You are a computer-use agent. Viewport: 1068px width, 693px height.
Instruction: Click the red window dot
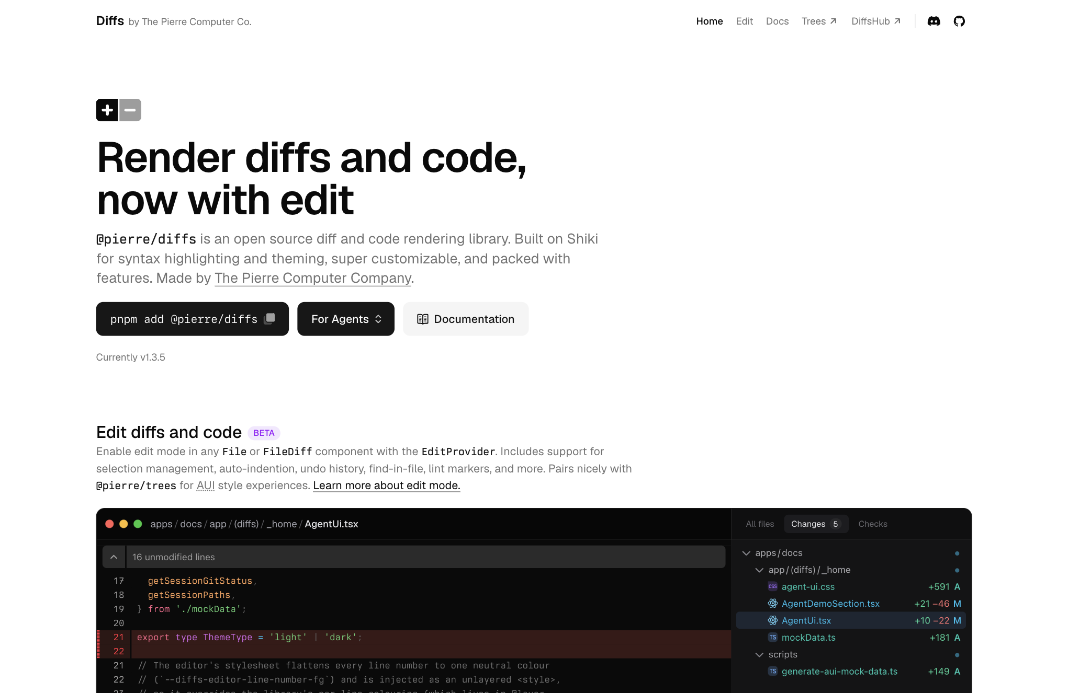coord(109,524)
